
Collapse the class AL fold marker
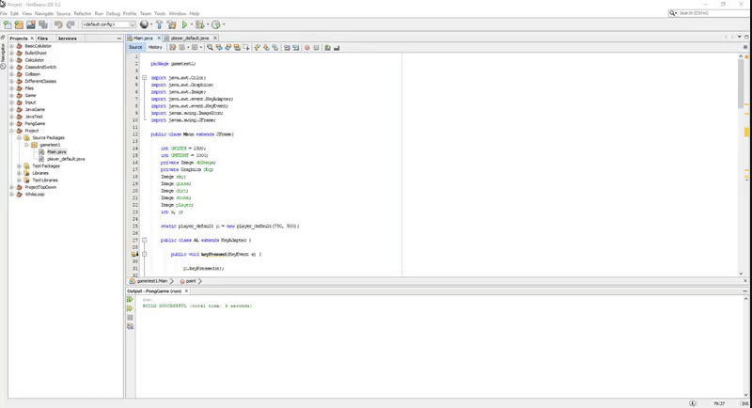click(x=144, y=241)
